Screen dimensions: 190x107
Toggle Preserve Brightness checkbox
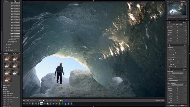[168, 80]
